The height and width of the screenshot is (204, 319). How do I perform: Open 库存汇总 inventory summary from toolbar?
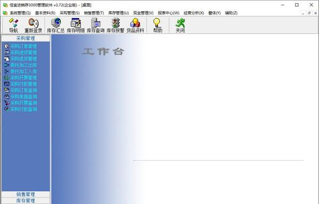(55, 25)
